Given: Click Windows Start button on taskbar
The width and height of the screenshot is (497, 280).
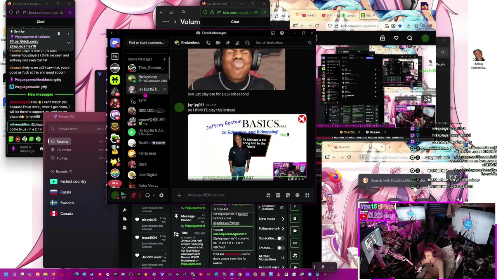Looking at the screenshot, I should tap(6, 275).
